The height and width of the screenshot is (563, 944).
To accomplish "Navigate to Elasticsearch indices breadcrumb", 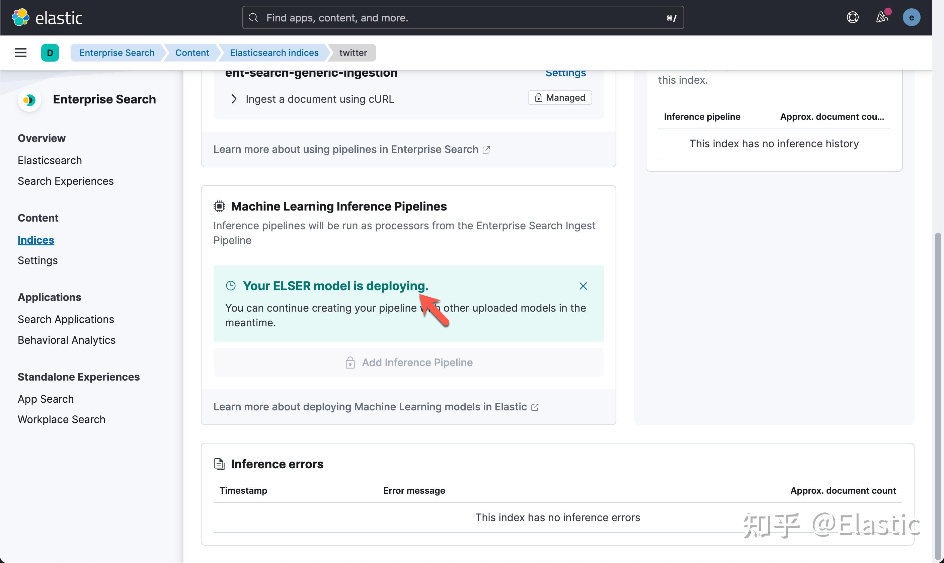I will [x=274, y=52].
